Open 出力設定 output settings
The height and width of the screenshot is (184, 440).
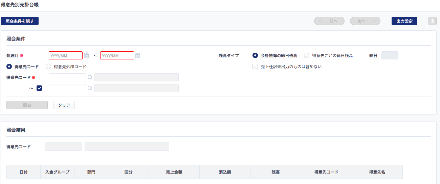tap(404, 21)
